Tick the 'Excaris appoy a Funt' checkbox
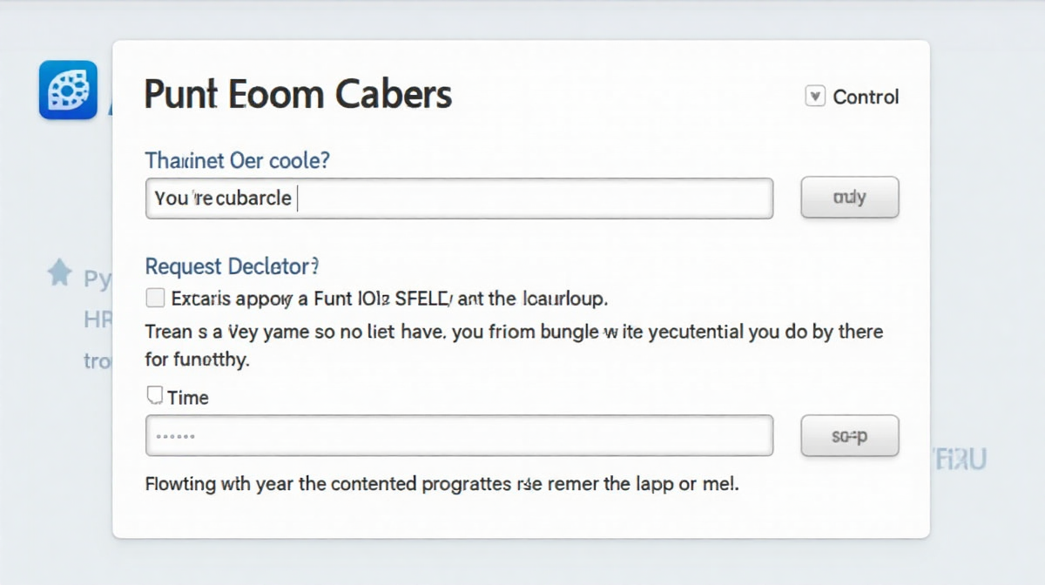This screenshot has width=1045, height=585. click(x=155, y=299)
